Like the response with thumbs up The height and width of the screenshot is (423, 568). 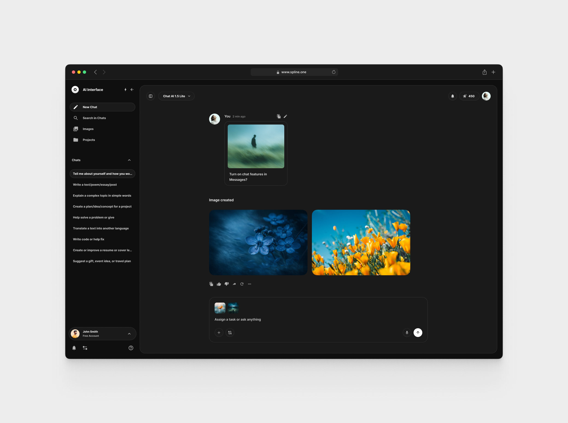219,284
